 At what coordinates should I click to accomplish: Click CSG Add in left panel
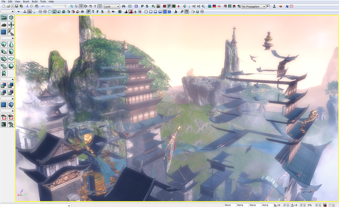4,85
